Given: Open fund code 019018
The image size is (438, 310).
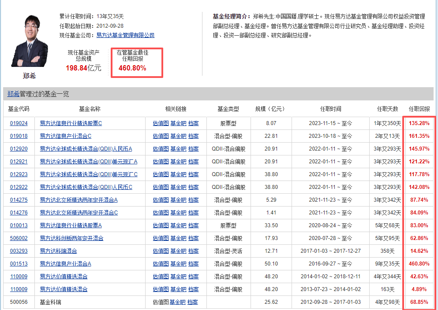Looking at the screenshot, I should [x=19, y=136].
